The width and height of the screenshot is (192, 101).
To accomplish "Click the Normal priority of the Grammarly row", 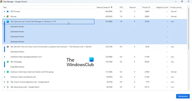I will [174, 72].
